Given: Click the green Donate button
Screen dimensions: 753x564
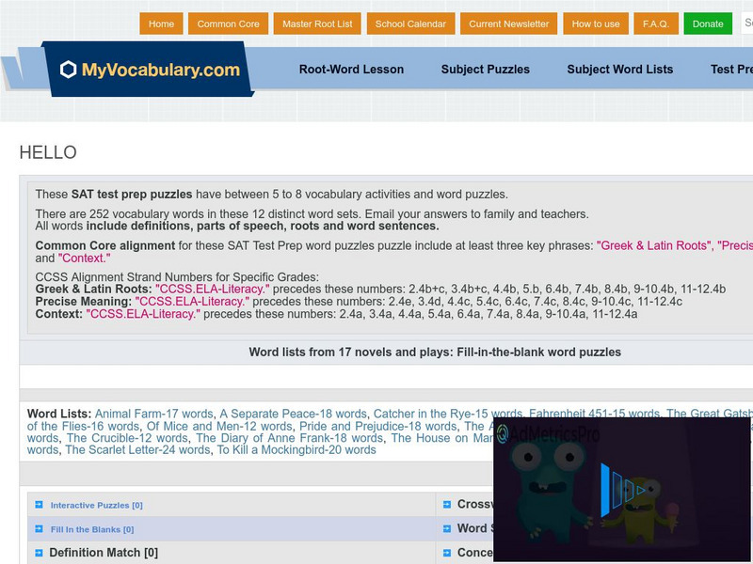Looking at the screenshot, I should (x=708, y=24).
